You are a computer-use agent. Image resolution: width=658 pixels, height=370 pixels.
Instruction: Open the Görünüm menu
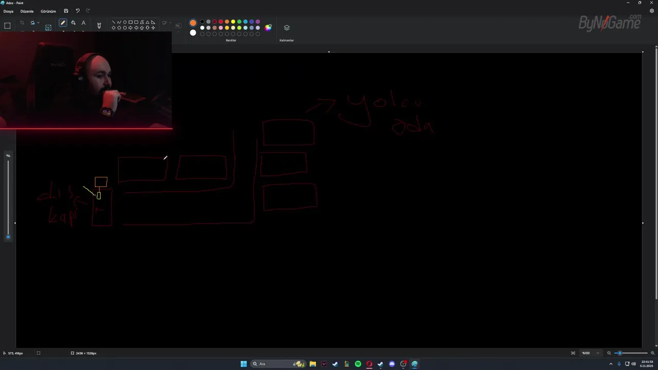[x=48, y=11]
